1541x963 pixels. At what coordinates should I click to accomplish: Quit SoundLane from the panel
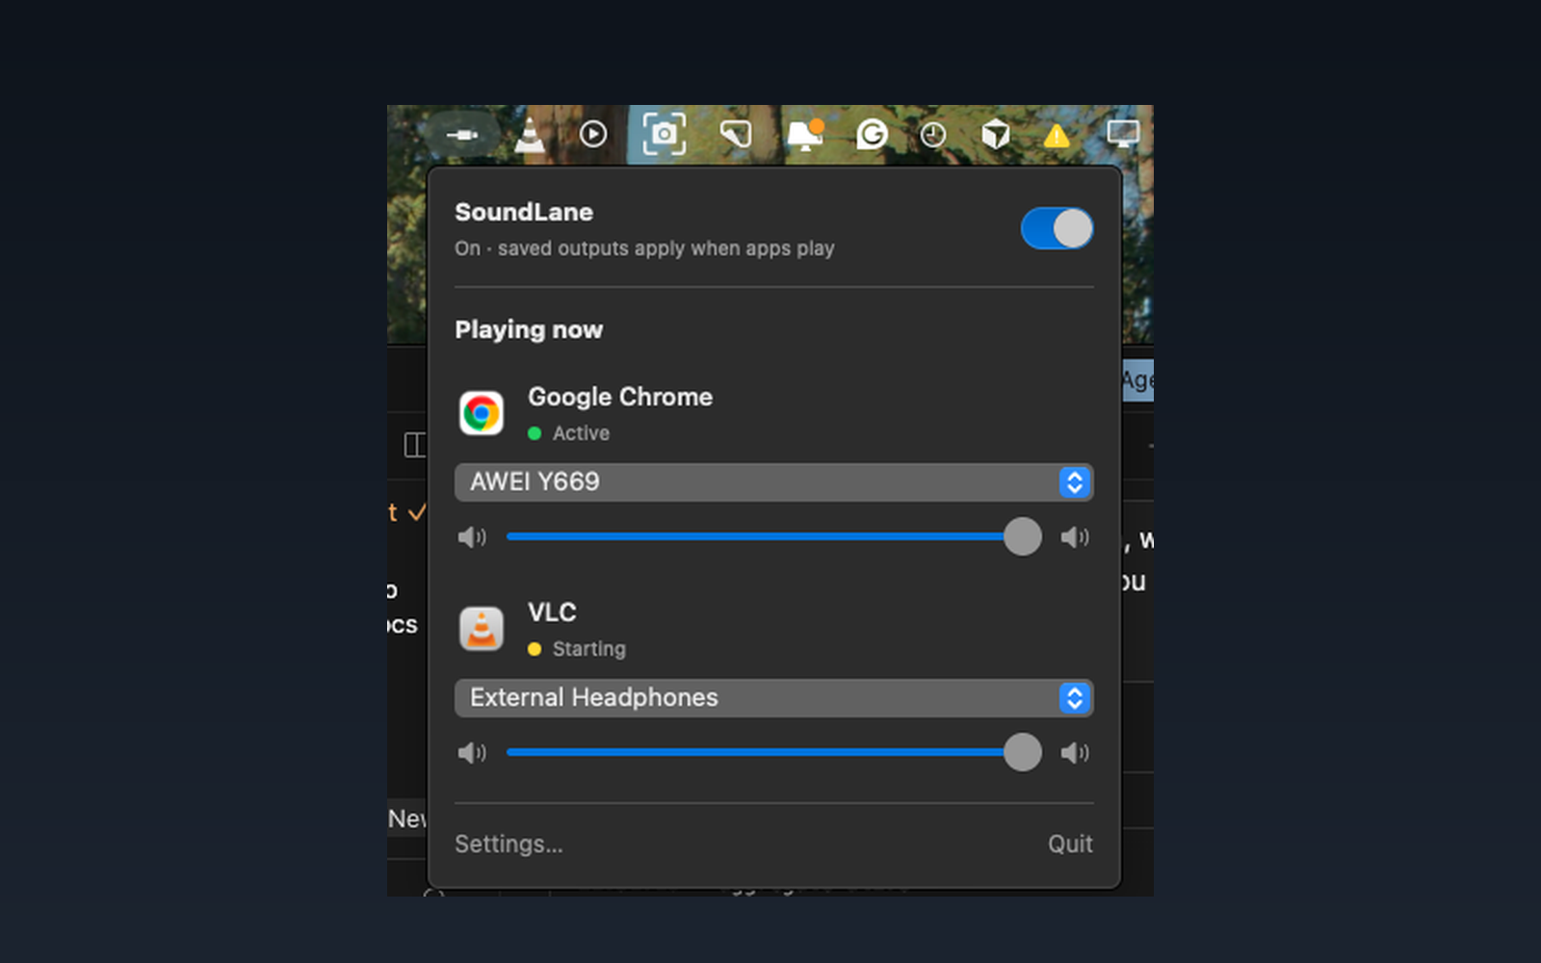(x=1070, y=844)
